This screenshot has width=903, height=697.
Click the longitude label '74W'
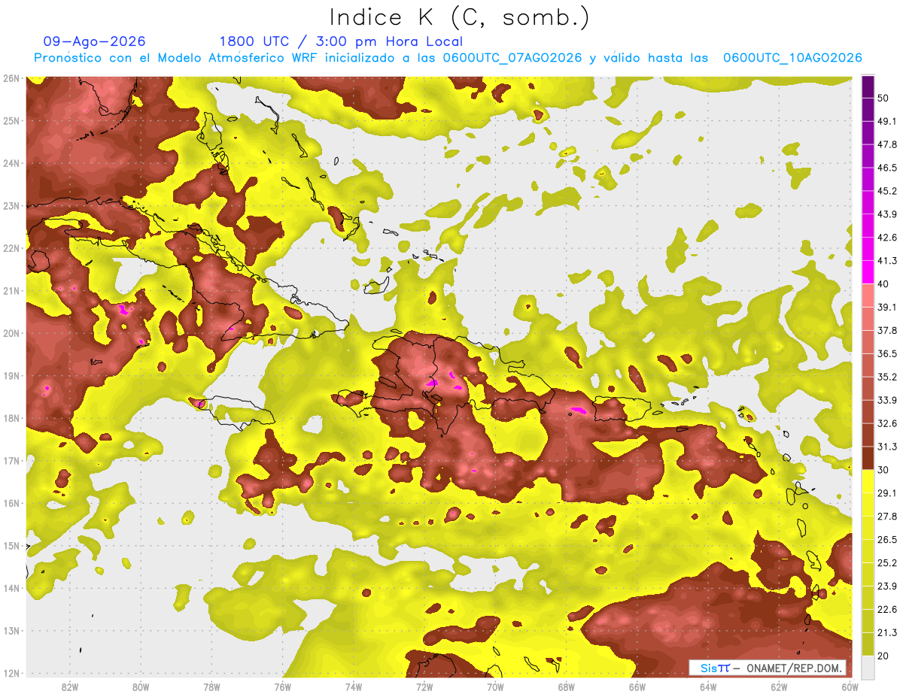[354, 687]
